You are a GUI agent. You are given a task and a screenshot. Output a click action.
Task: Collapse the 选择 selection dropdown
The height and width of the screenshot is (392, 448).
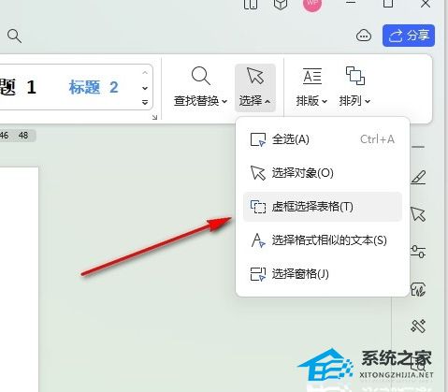point(255,87)
